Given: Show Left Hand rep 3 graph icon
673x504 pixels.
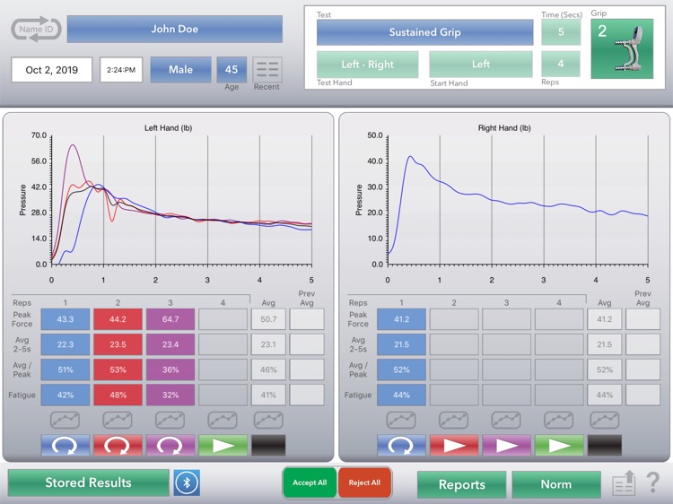Looking at the screenshot, I should 170,420.
